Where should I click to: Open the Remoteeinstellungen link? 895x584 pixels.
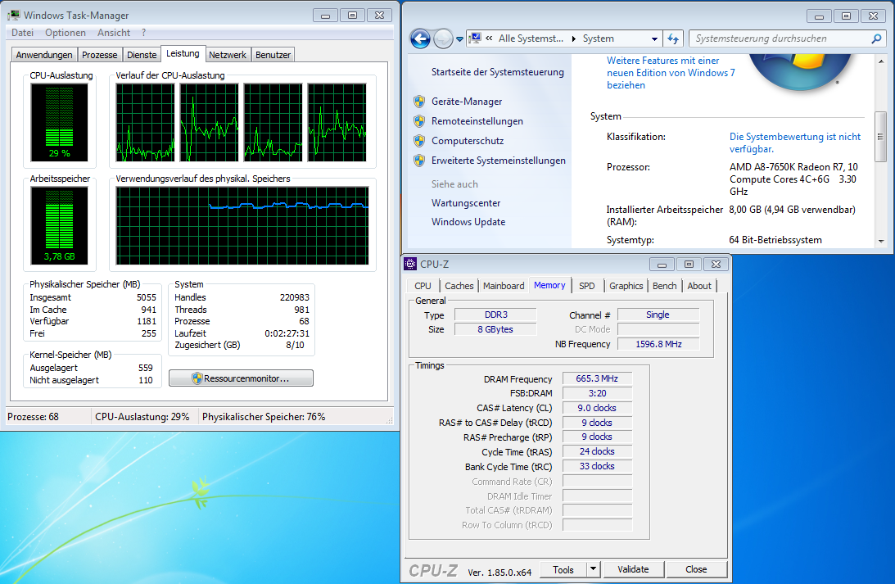point(477,121)
